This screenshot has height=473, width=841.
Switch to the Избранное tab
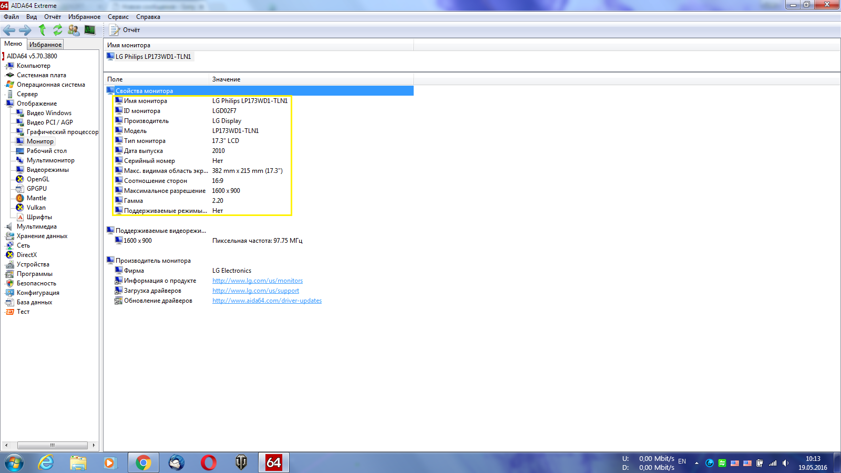[45, 45]
